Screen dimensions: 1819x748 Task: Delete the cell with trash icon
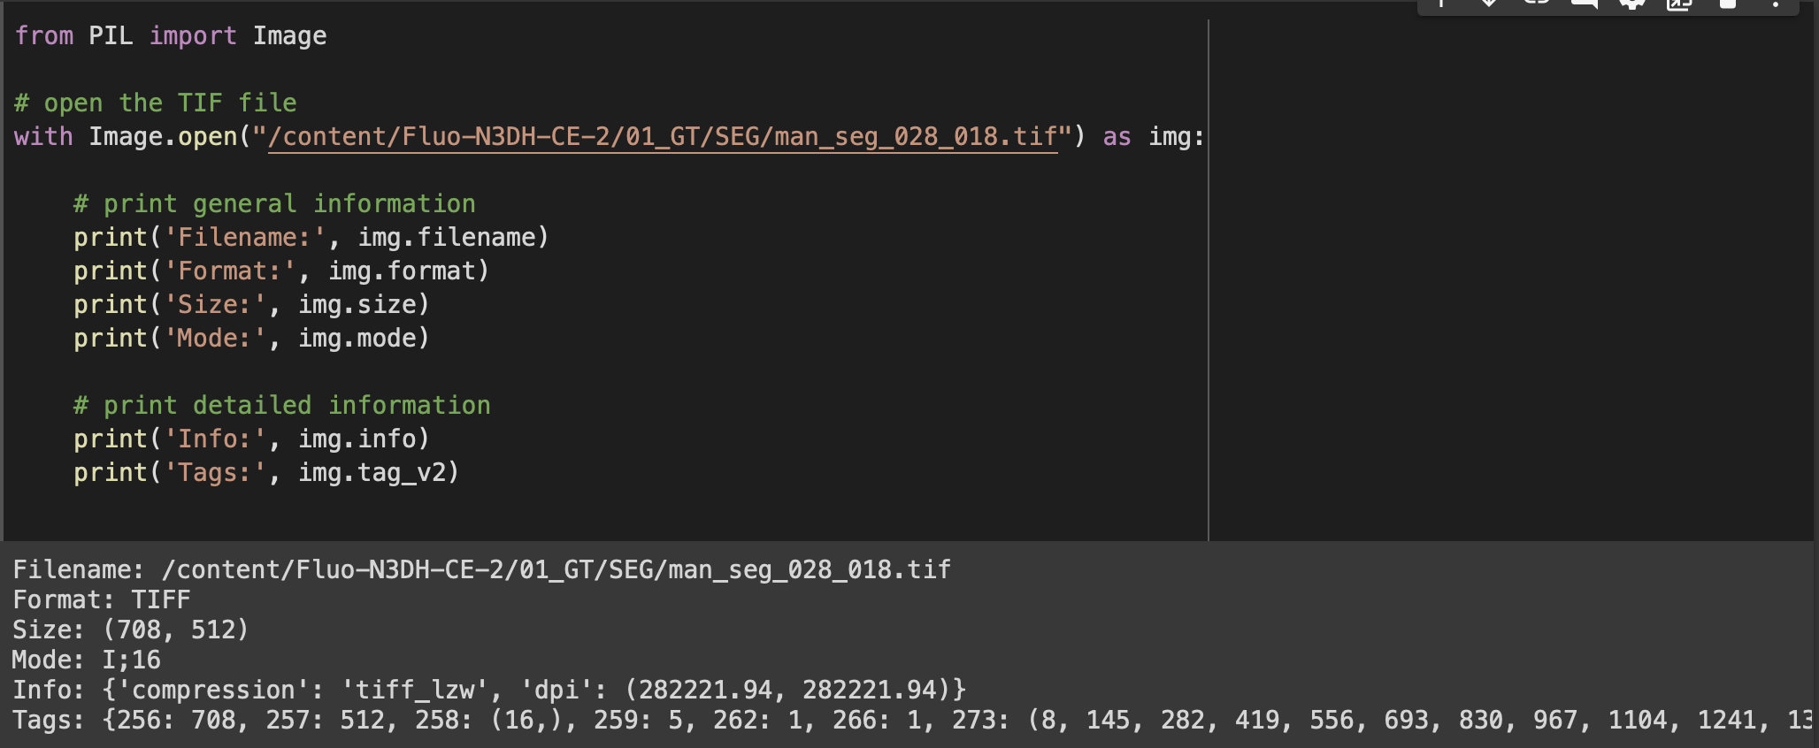click(1726, 4)
